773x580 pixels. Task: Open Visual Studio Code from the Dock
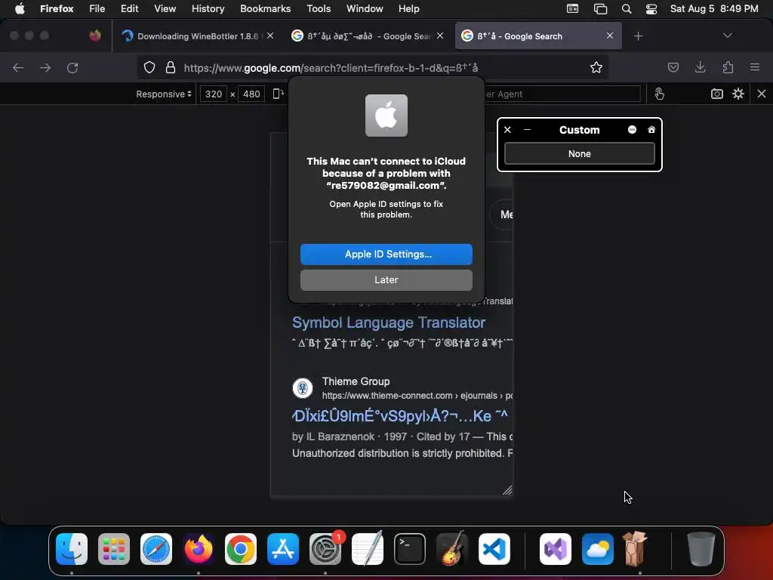click(494, 549)
